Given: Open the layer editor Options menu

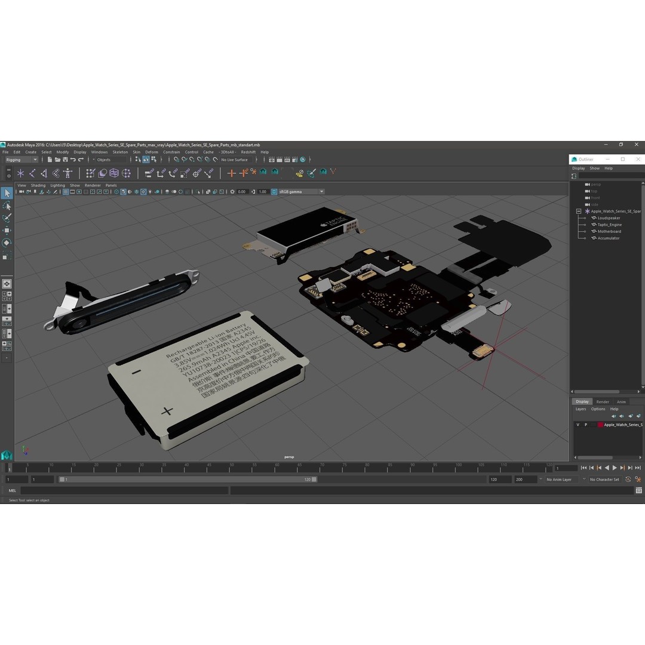Looking at the screenshot, I should [598, 409].
